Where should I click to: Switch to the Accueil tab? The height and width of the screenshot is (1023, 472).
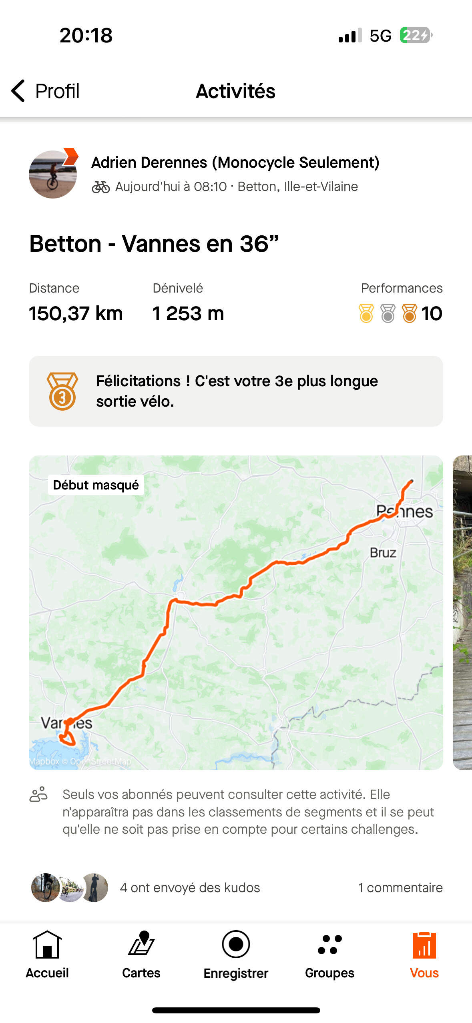pyautogui.click(x=47, y=955)
